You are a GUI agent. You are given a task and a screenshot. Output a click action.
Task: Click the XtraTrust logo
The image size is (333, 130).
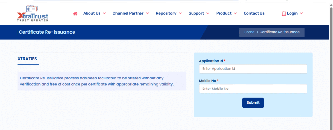pos(33,14)
